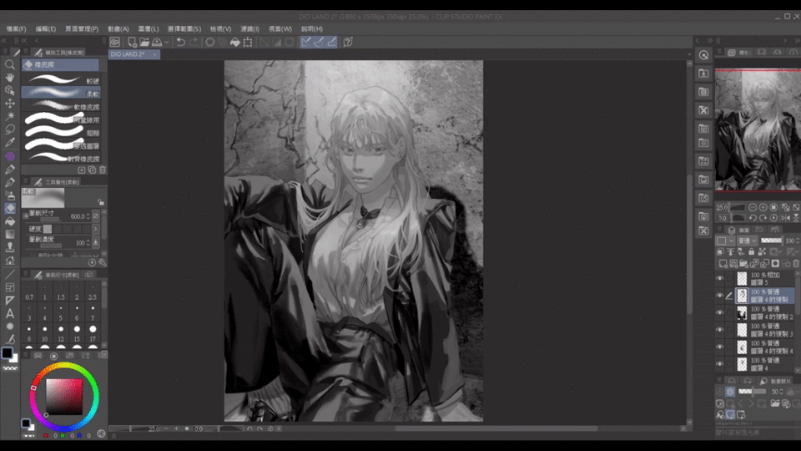This screenshot has height=451, width=801.
Task: Open the 濾鏡(I) menu
Action: coord(249,28)
